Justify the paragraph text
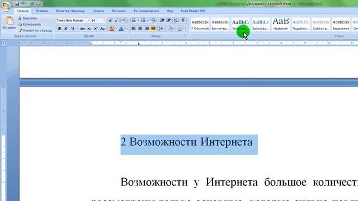 click(x=153, y=28)
